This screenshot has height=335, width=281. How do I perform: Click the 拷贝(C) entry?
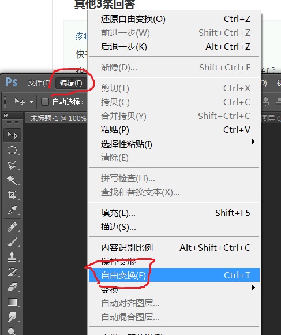pyautogui.click(x=174, y=102)
